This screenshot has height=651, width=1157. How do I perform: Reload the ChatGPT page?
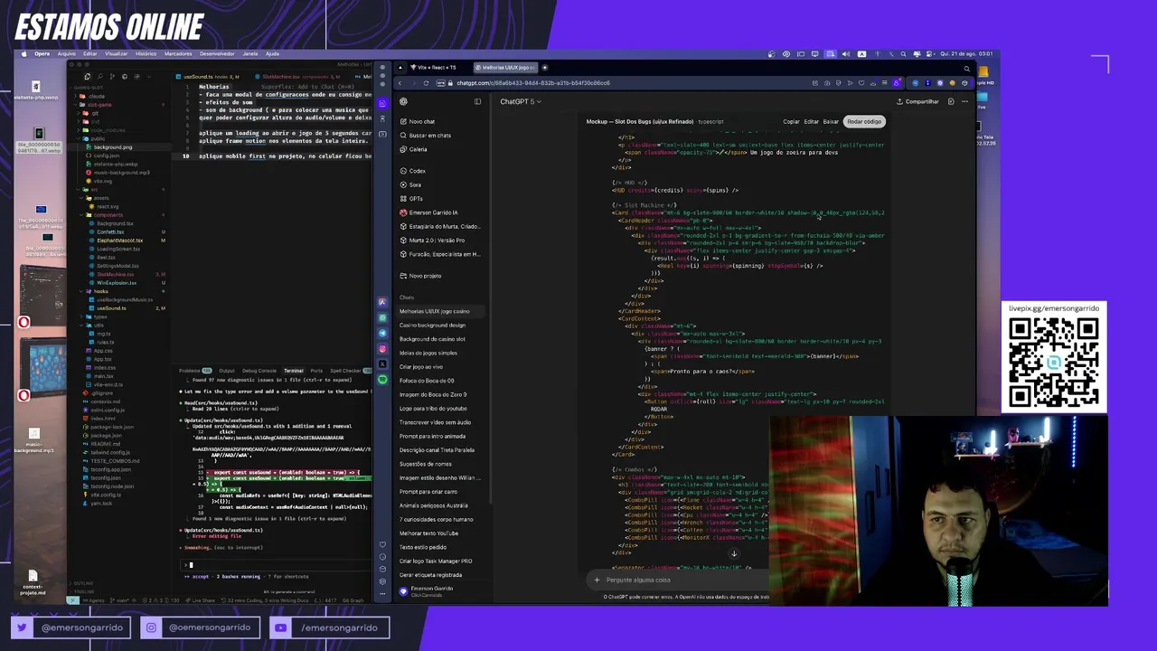tap(426, 83)
